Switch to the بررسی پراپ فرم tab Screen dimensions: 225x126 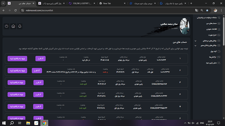pos(143,3)
